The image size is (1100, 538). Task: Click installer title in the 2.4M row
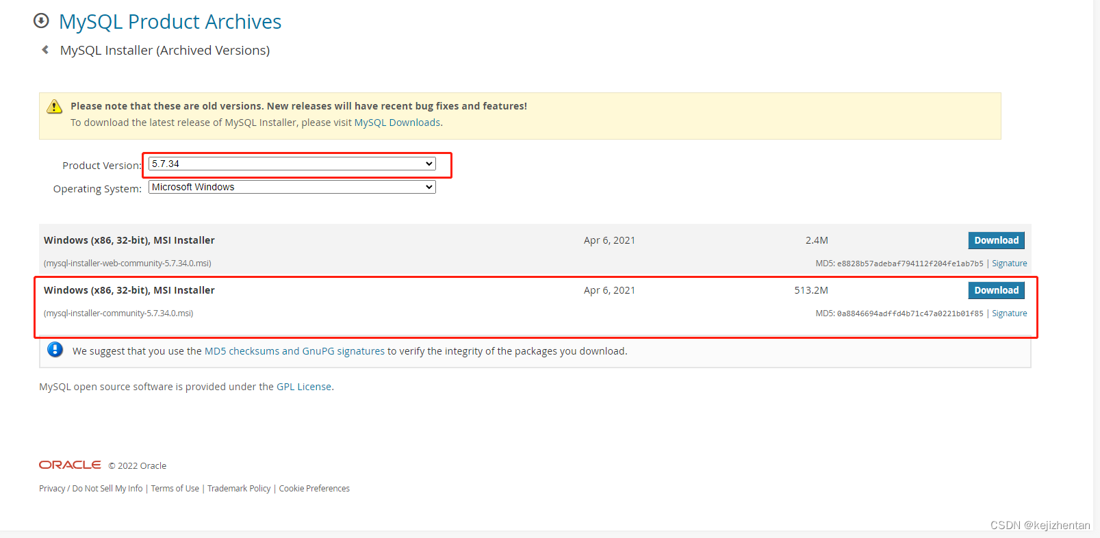[129, 240]
